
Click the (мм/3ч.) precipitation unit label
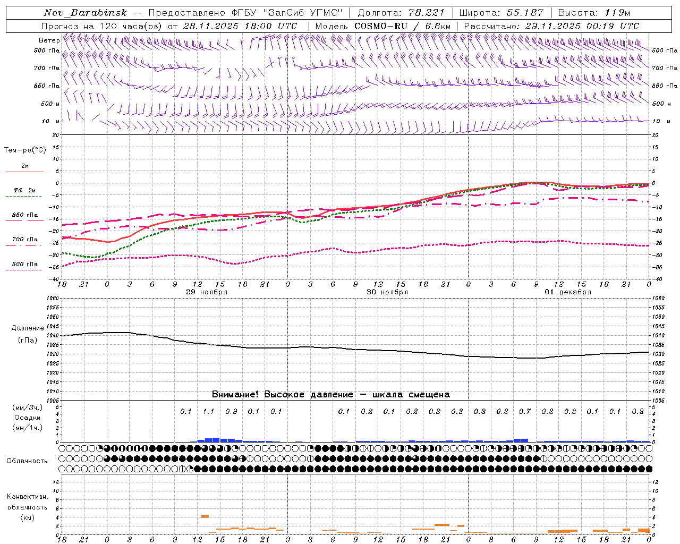[x=28, y=407]
